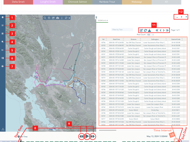Open the layers stack panel in sidebar
Image resolution: width=190 pixels, height=142 pixels.
click(3, 17)
